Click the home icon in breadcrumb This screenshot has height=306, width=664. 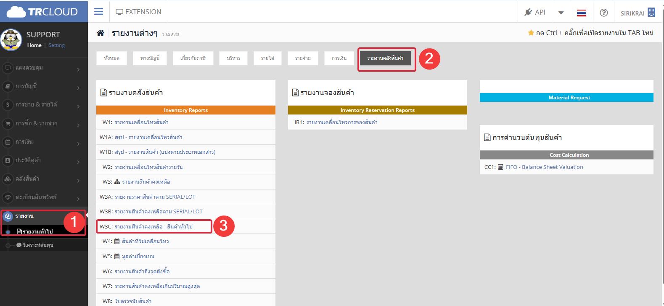tap(101, 33)
